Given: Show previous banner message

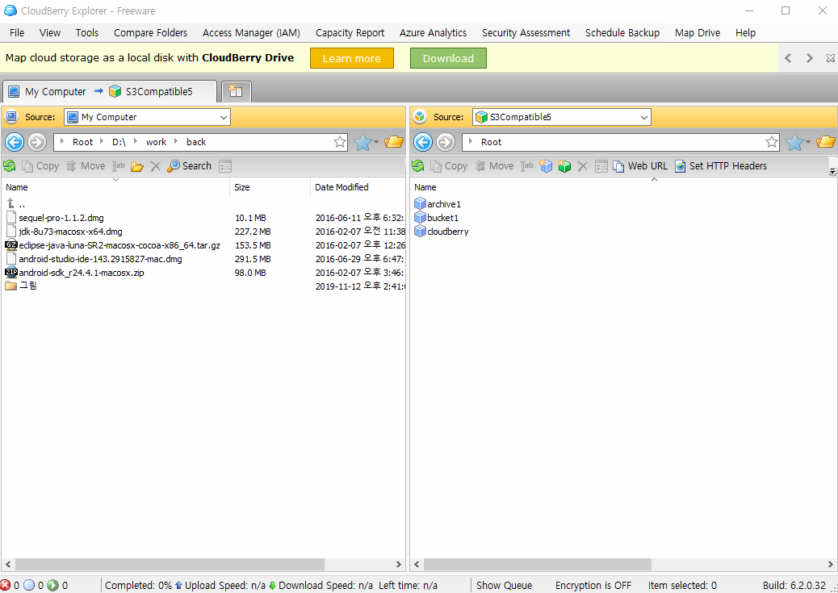Looking at the screenshot, I should 788,58.
